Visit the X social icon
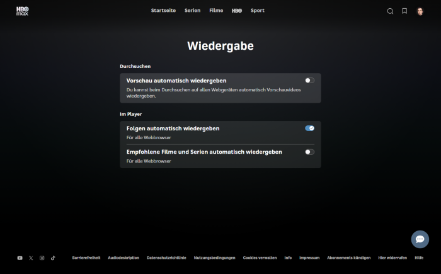This screenshot has height=274, width=441. pyautogui.click(x=31, y=258)
